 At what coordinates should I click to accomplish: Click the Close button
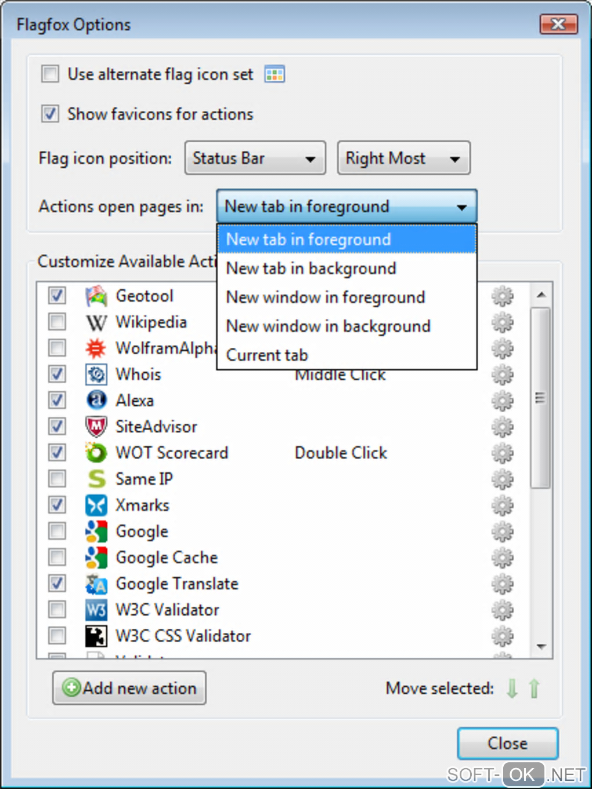pos(507,743)
